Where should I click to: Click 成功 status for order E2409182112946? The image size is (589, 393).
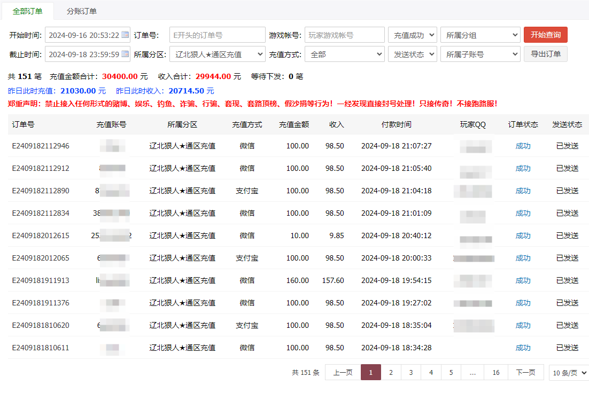[x=523, y=146]
